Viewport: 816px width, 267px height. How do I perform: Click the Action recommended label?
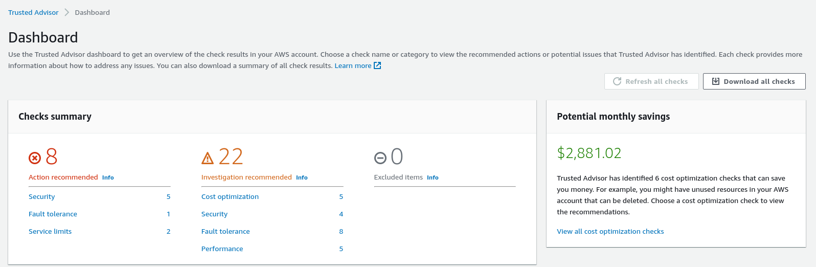click(63, 177)
